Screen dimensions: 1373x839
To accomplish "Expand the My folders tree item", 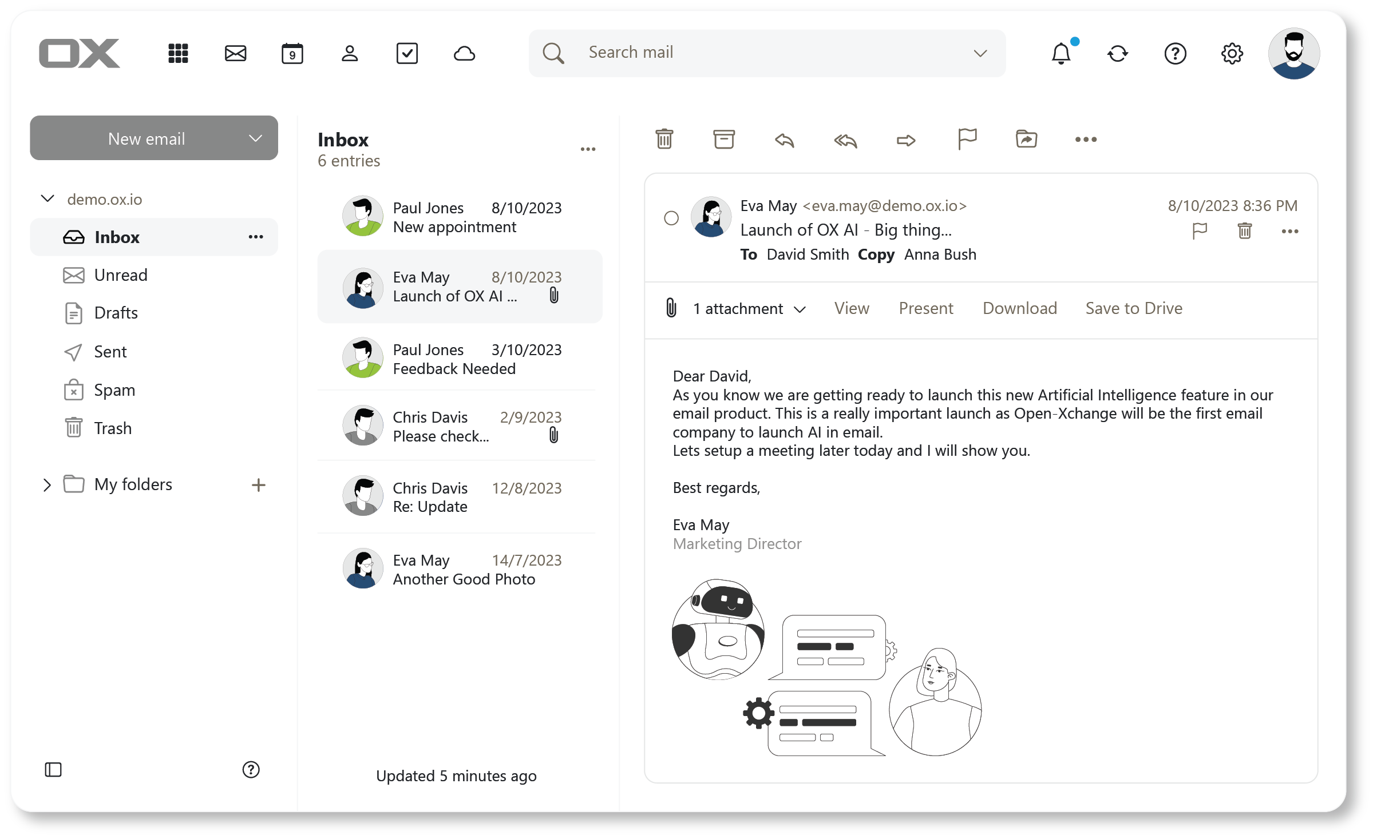I will [47, 484].
